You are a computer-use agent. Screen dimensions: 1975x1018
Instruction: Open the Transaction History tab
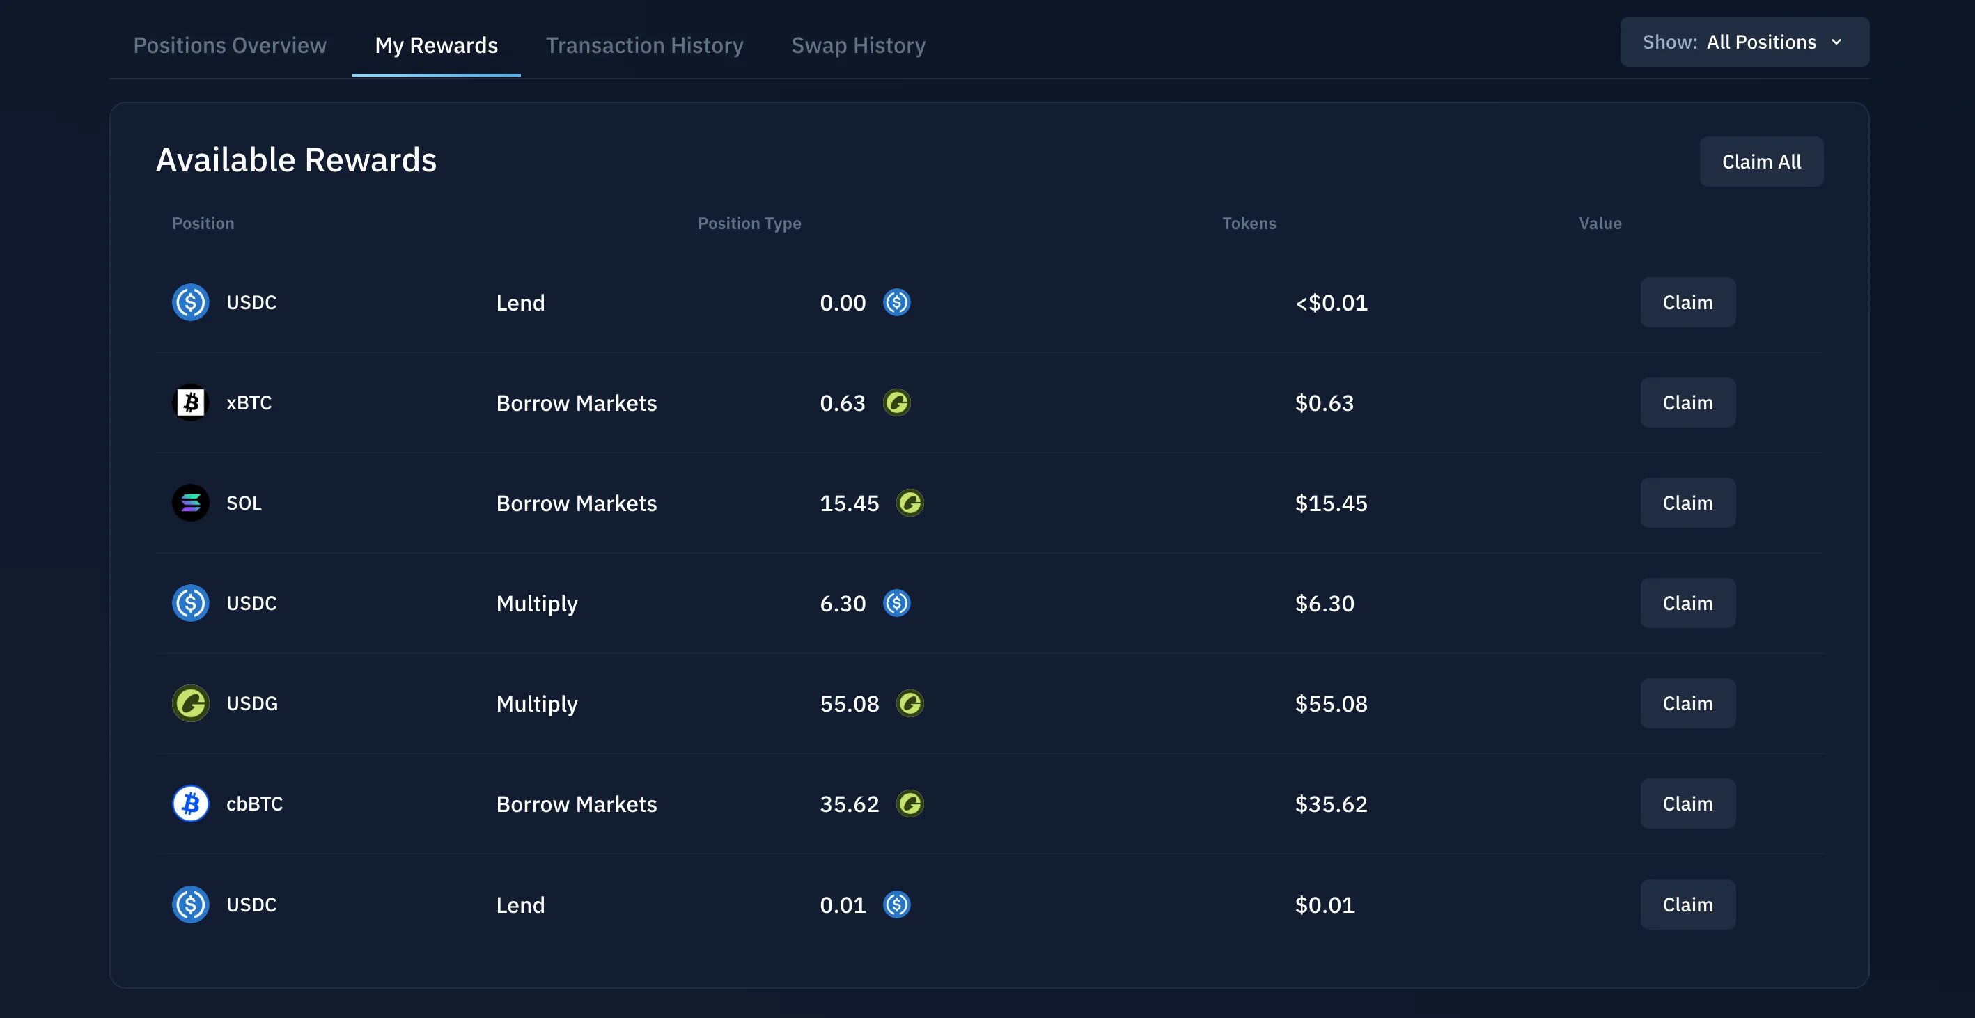pyautogui.click(x=645, y=45)
